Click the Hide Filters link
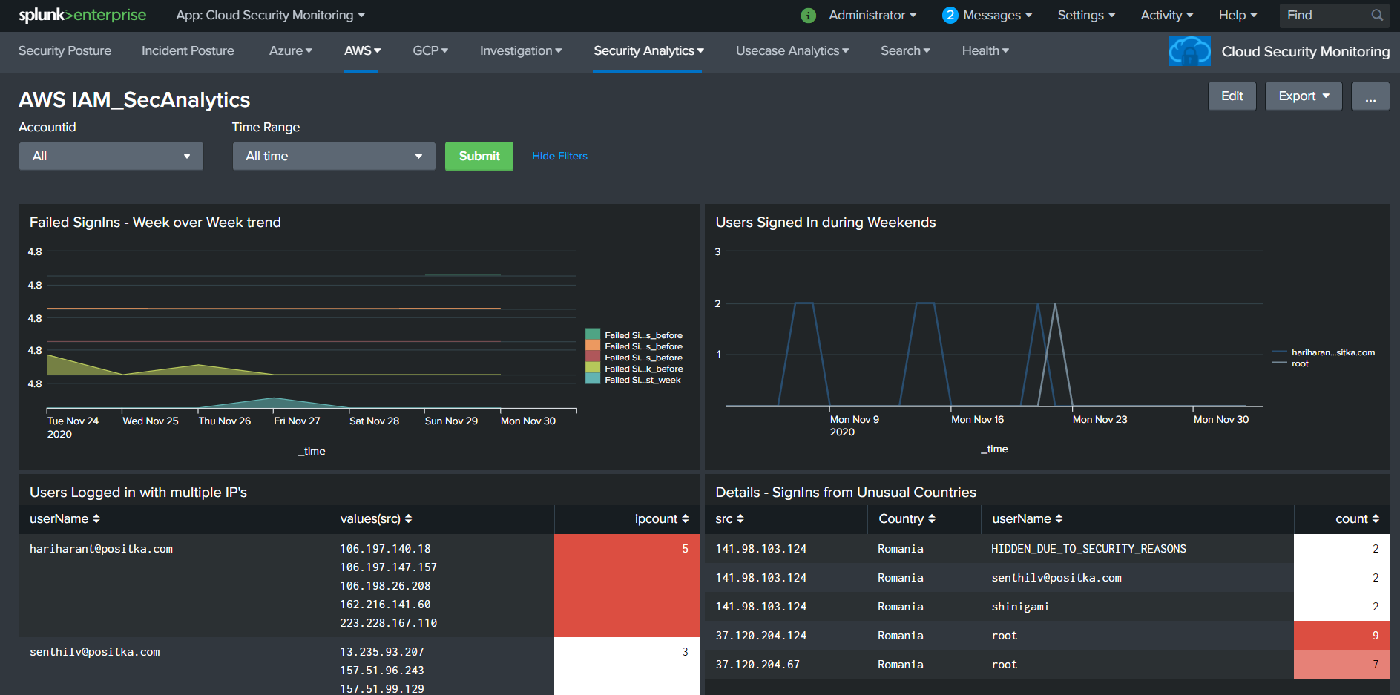 click(559, 156)
